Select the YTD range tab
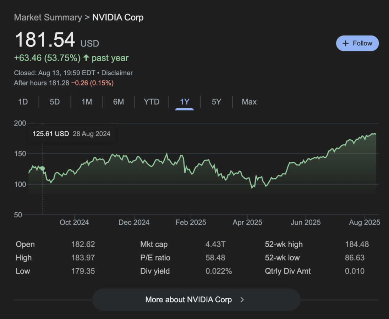This screenshot has width=389, height=319. [152, 102]
